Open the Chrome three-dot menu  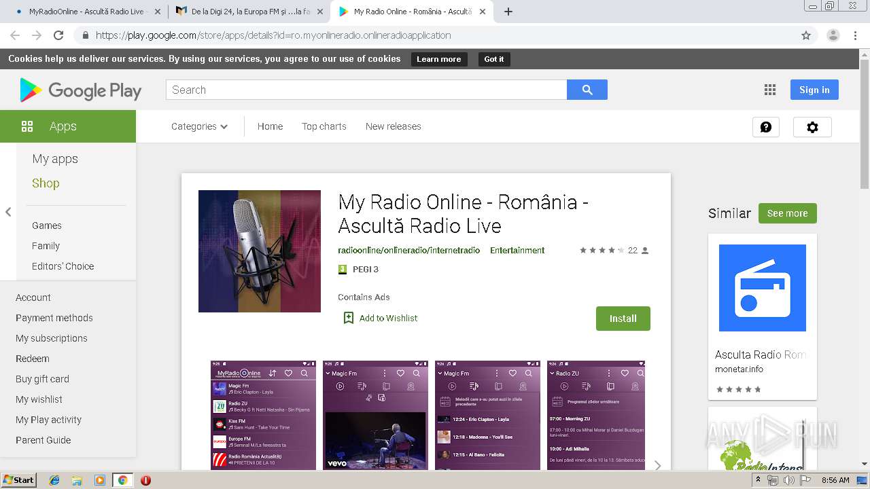[x=855, y=35]
